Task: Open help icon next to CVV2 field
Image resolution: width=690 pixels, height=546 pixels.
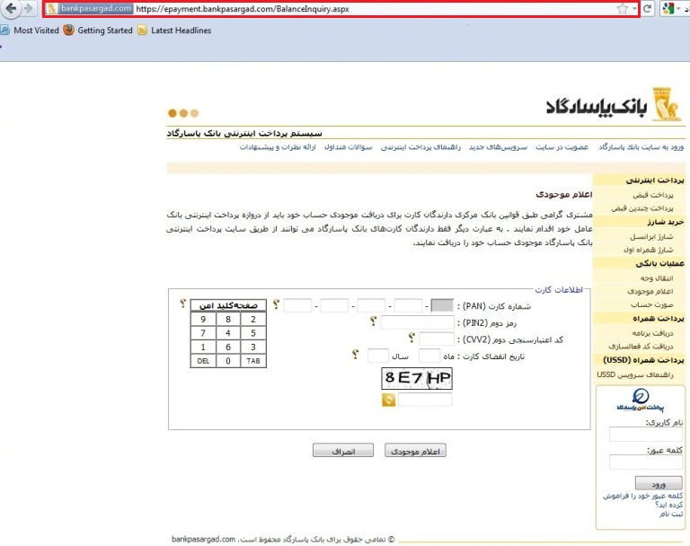Action: pos(411,338)
